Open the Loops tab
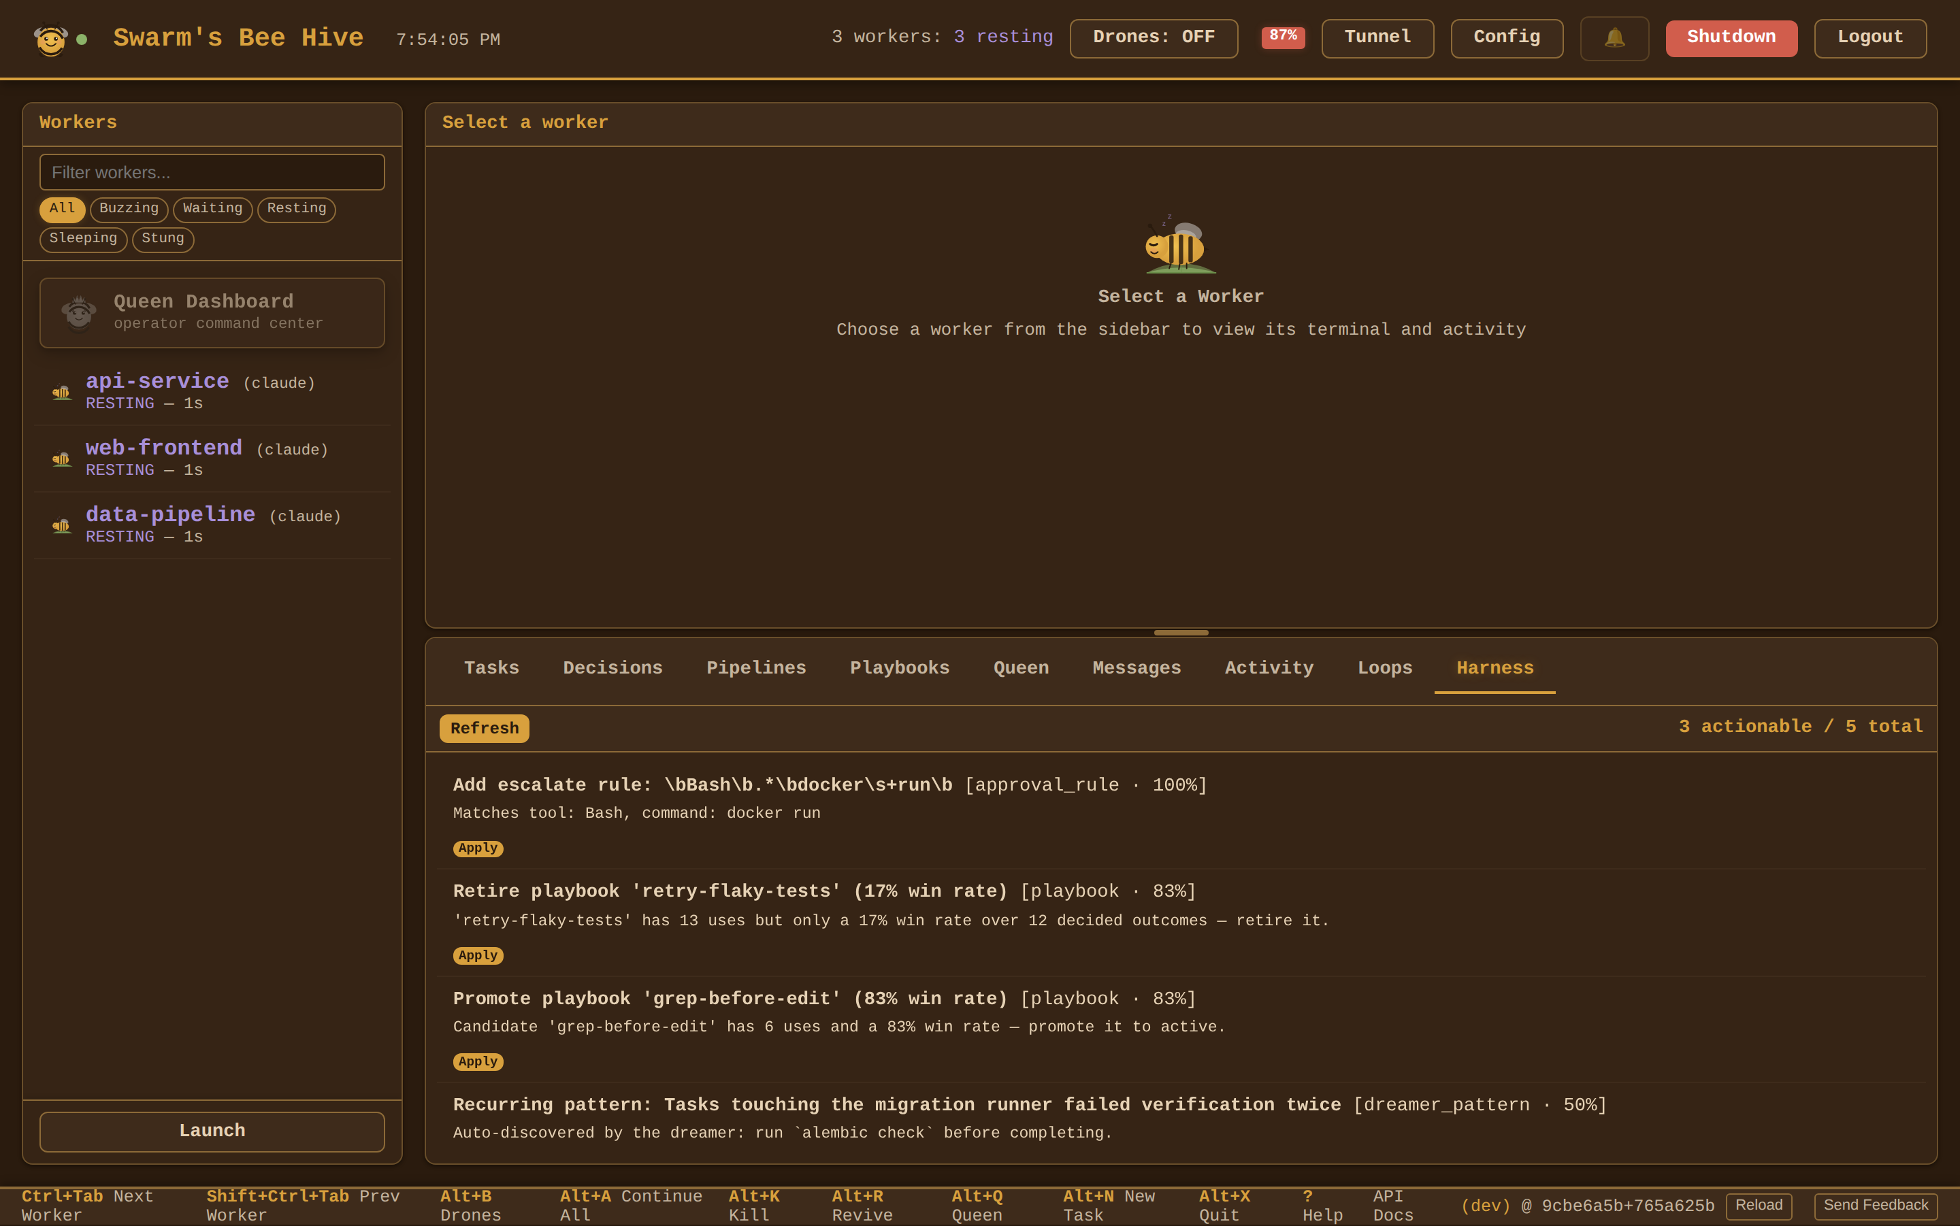This screenshot has width=1960, height=1226. coord(1384,668)
